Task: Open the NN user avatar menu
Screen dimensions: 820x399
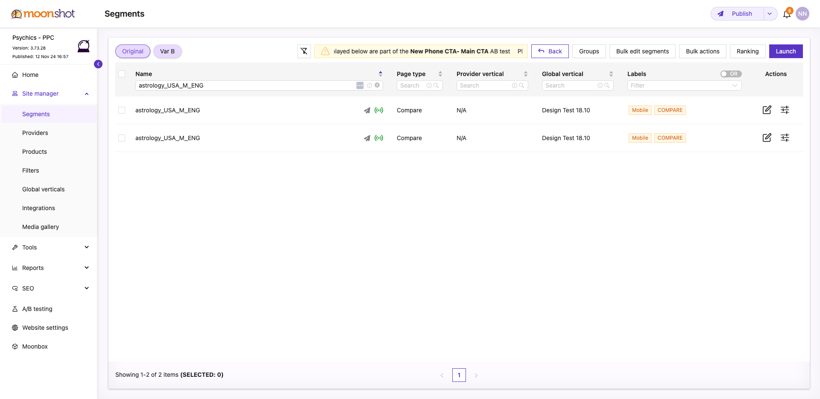Action: coord(802,14)
